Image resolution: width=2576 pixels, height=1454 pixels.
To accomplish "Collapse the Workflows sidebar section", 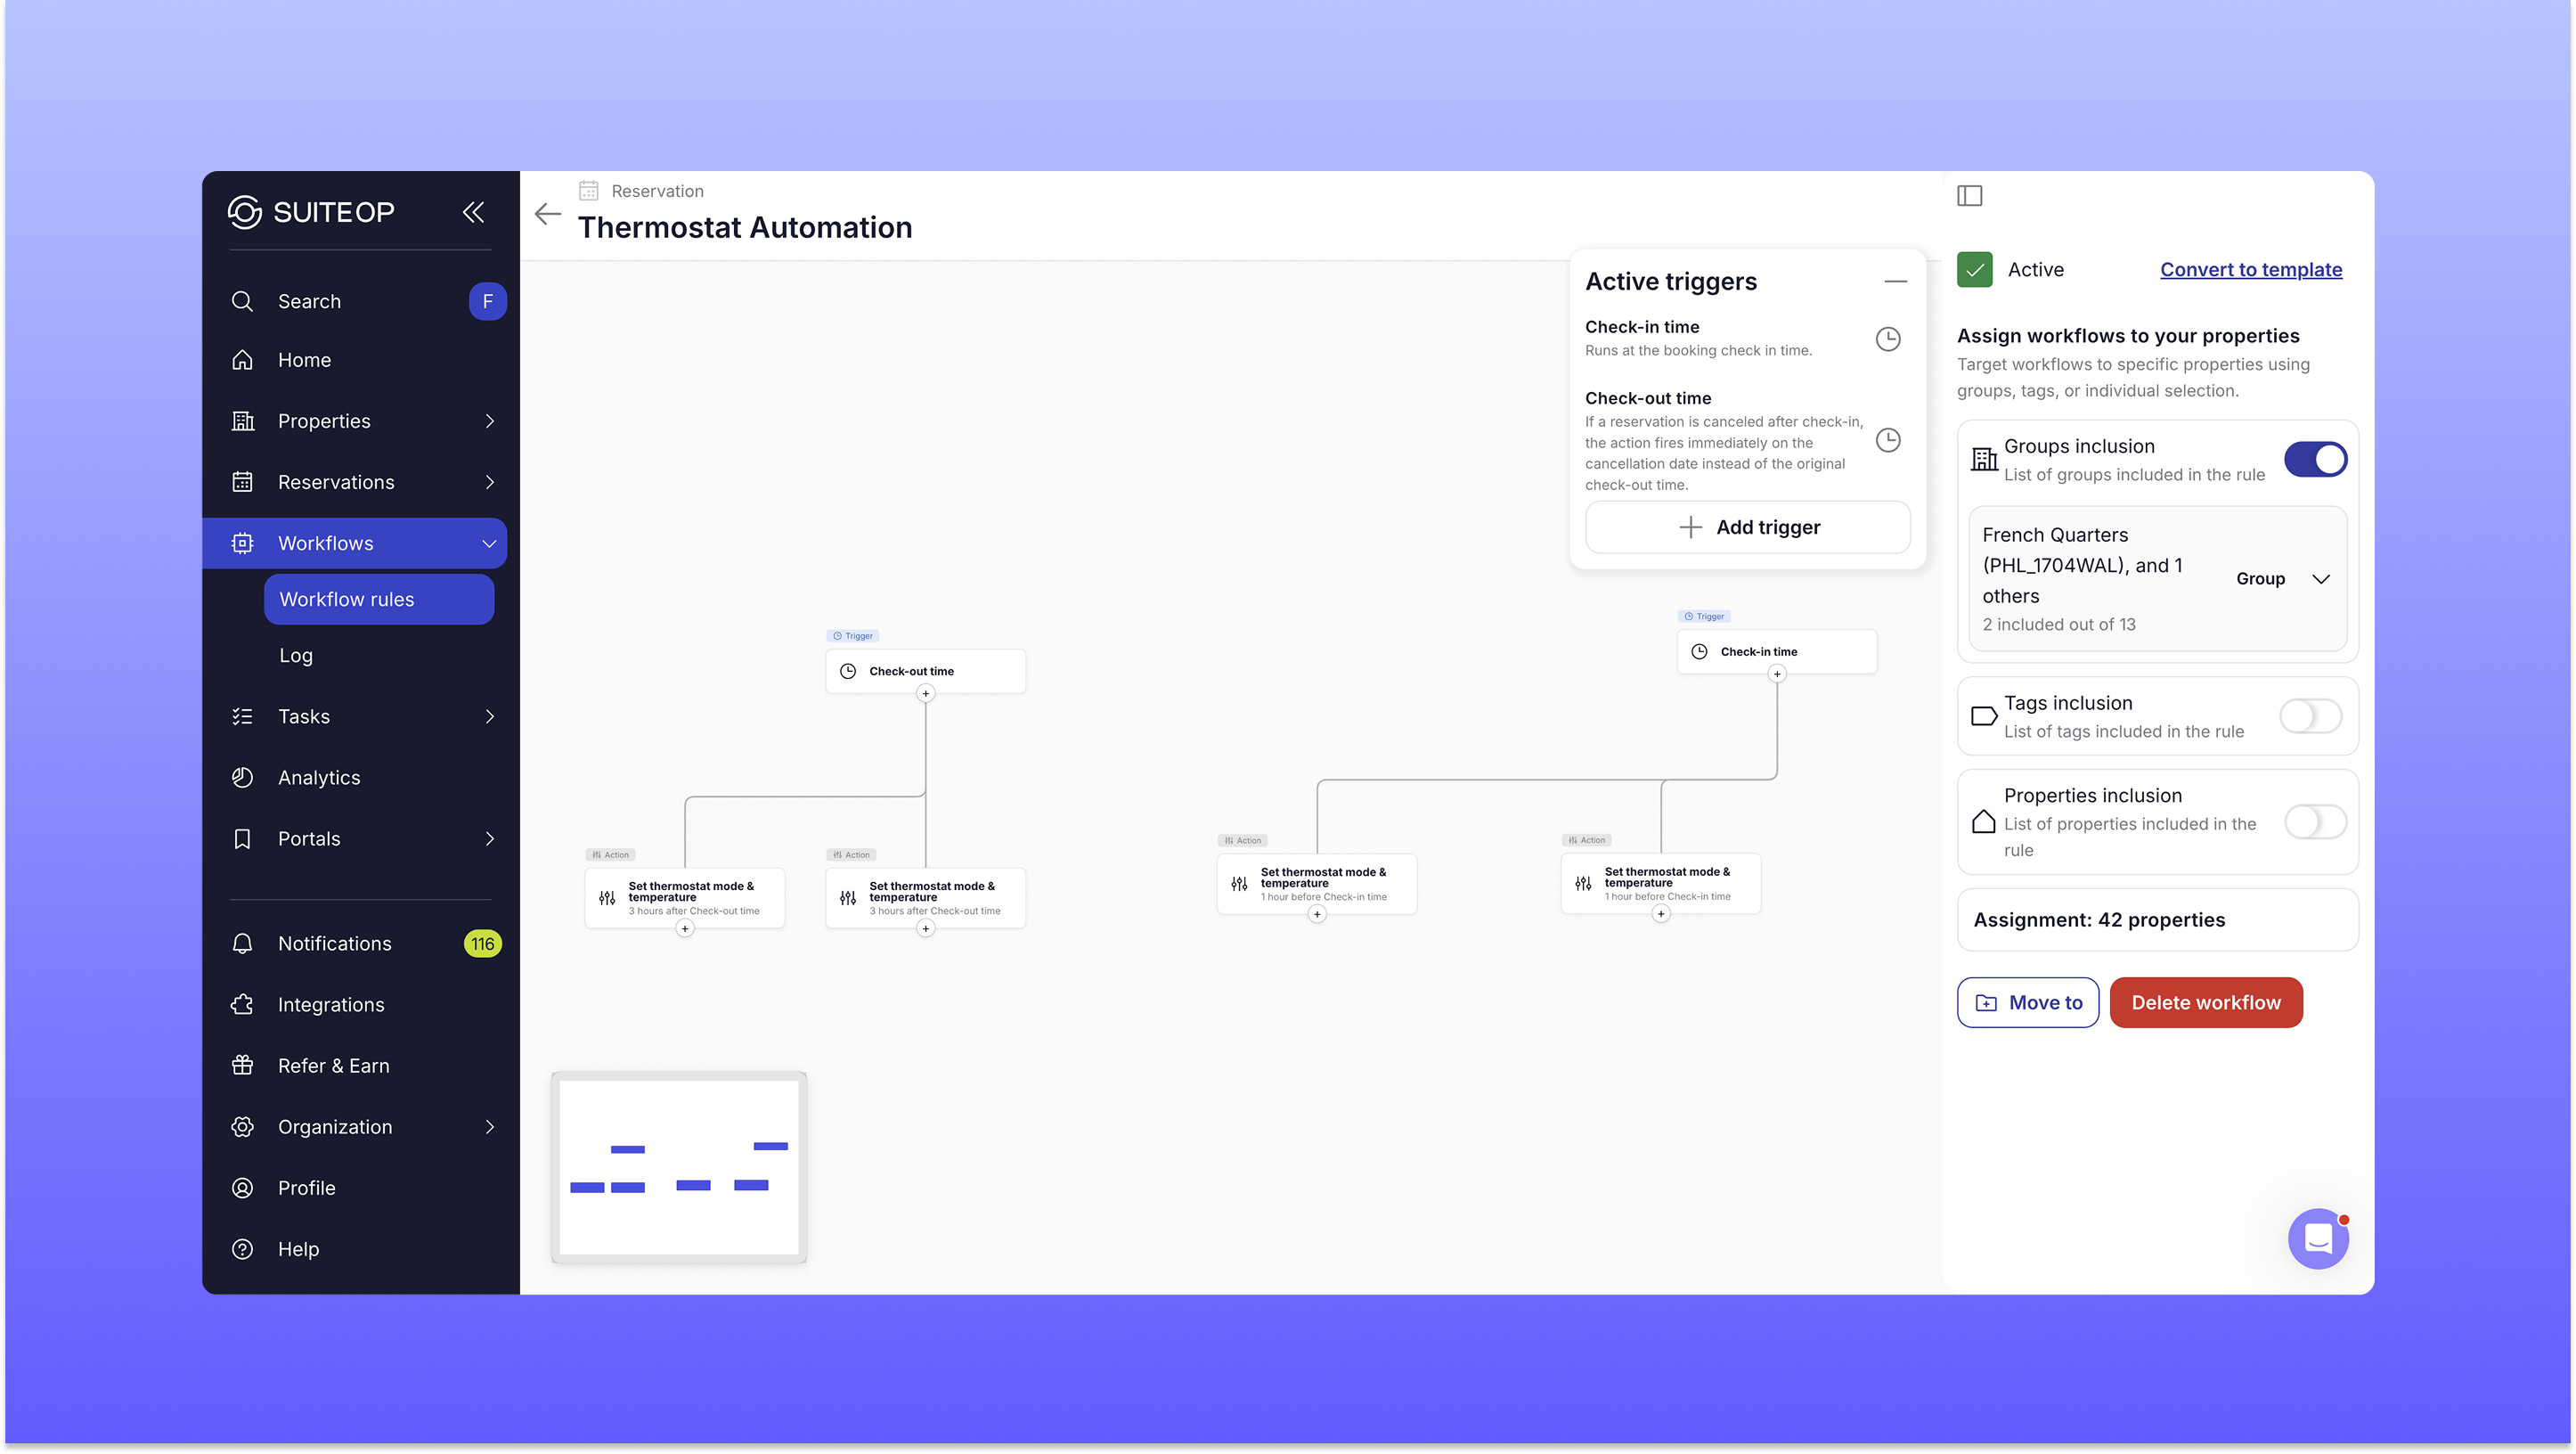I will 489,543.
